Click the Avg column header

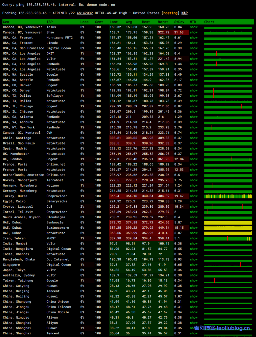129,22
